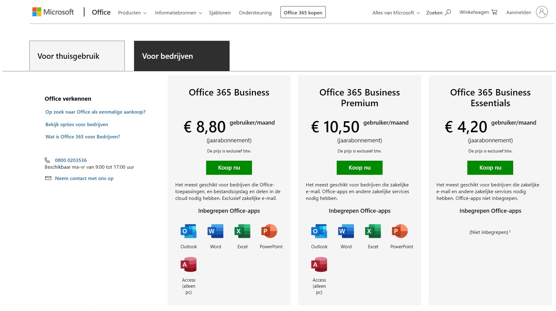Click the PowerPoint icon under Office 365 Business Premium
Screen dimensions: 556x311
tap(400, 231)
